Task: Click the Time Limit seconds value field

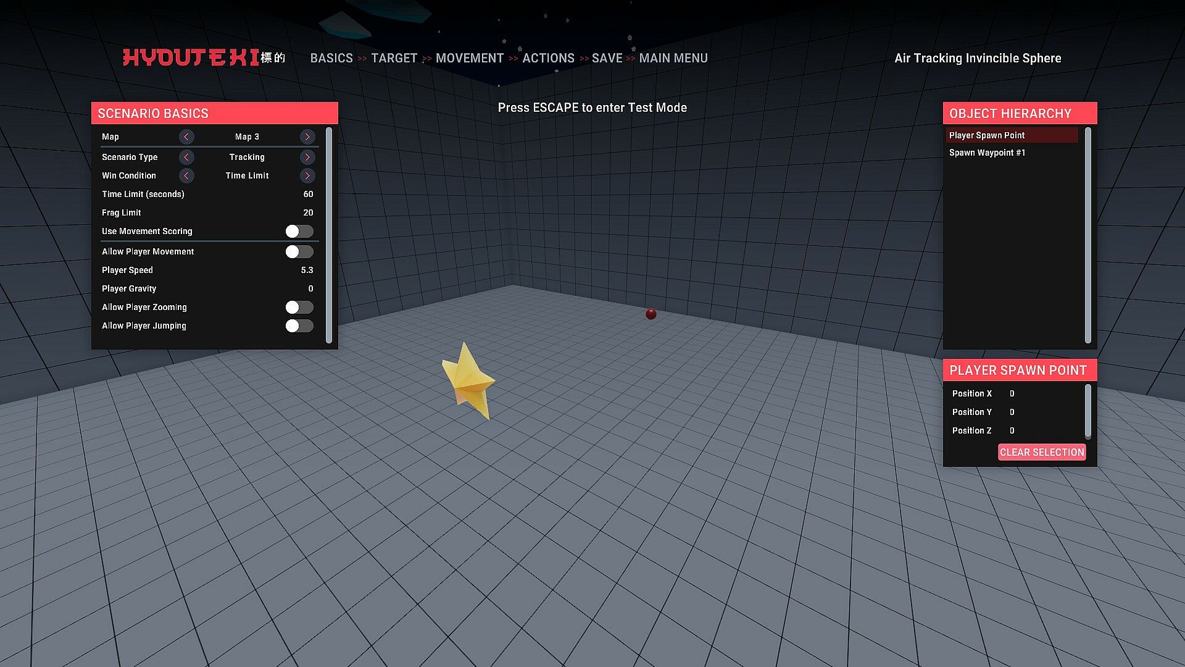Action: coord(307,194)
